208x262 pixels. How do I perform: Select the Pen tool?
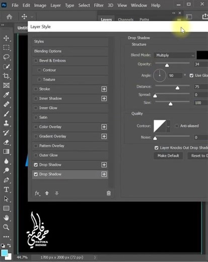6,180
